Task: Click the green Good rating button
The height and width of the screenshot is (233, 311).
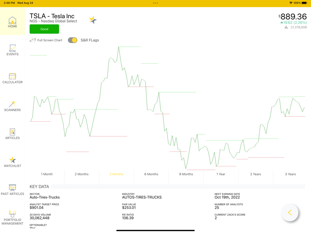Action: [x=44, y=29]
